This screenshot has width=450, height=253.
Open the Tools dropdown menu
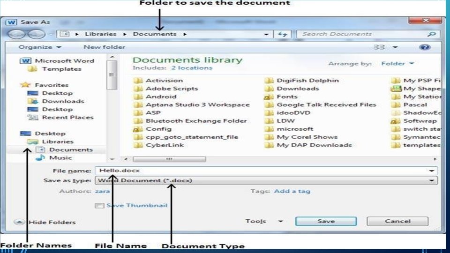click(264, 221)
